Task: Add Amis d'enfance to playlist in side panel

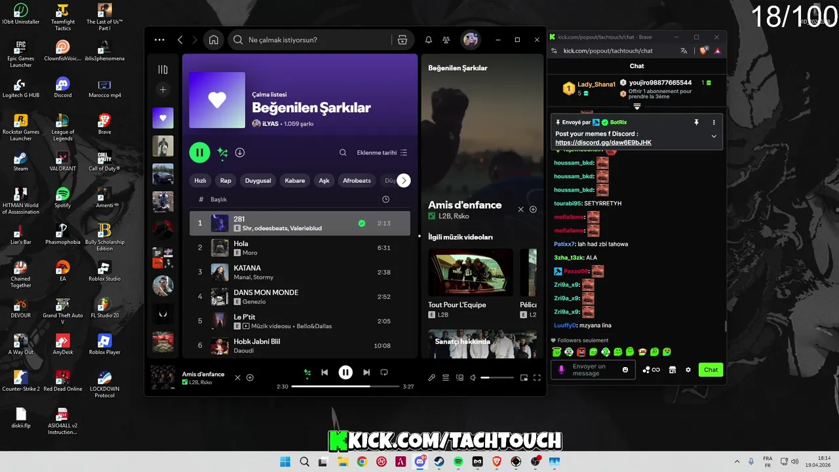Action: pyautogui.click(x=533, y=209)
